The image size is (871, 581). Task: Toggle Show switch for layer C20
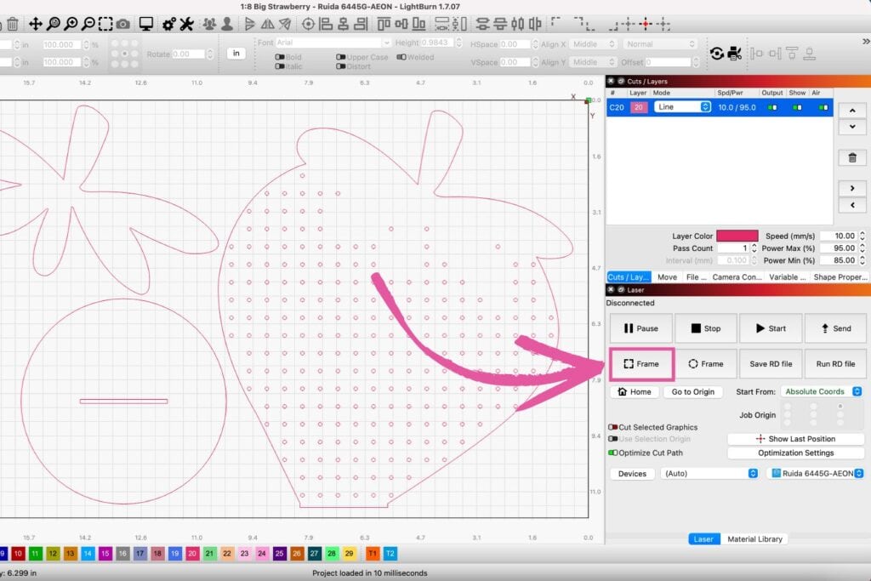click(797, 107)
